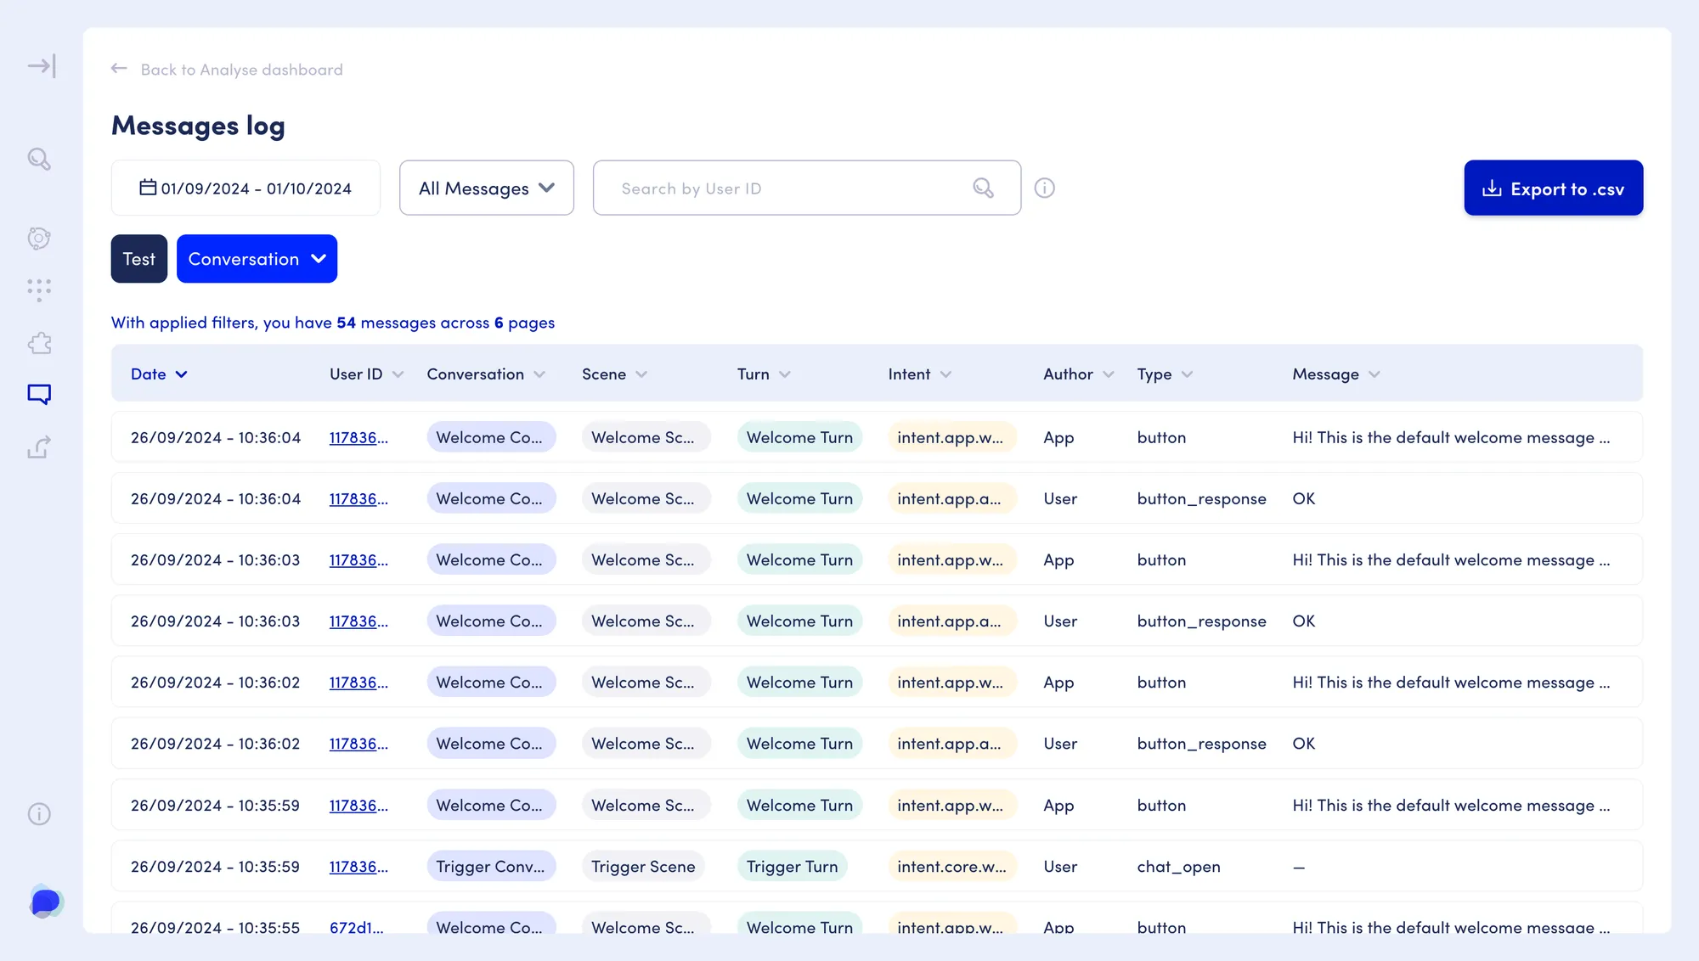Image resolution: width=1699 pixels, height=961 pixels.
Task: Open the Type column filter
Action: click(1187, 374)
